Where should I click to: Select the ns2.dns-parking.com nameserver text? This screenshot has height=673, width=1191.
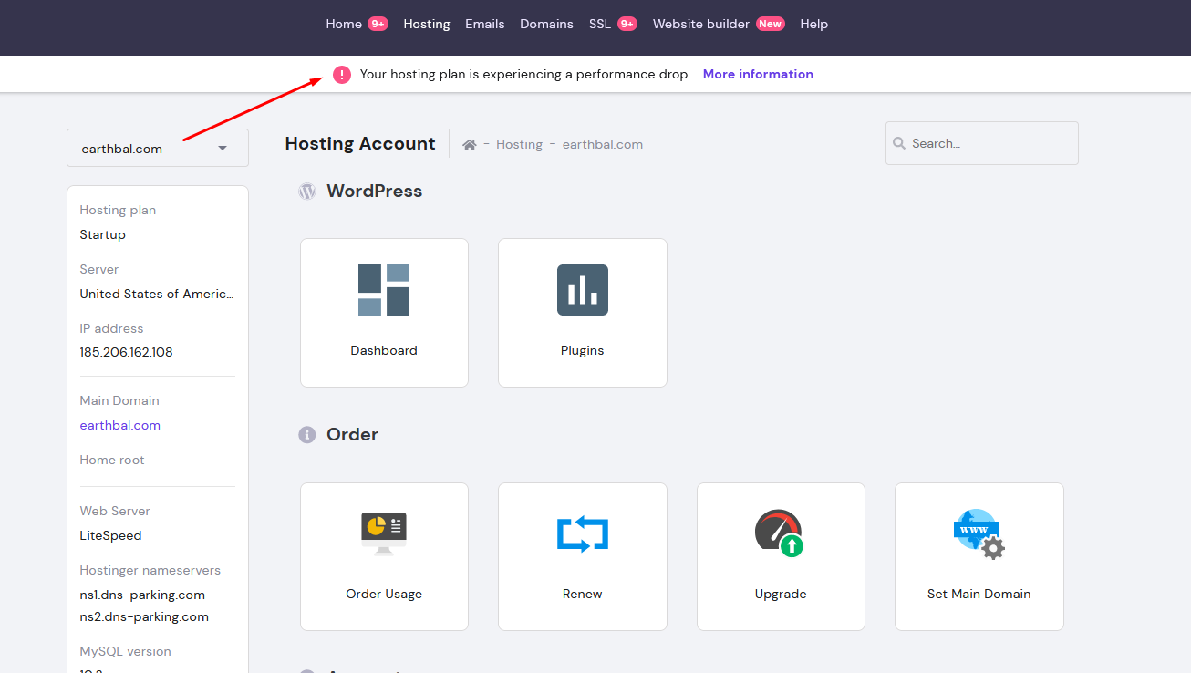coord(144,616)
